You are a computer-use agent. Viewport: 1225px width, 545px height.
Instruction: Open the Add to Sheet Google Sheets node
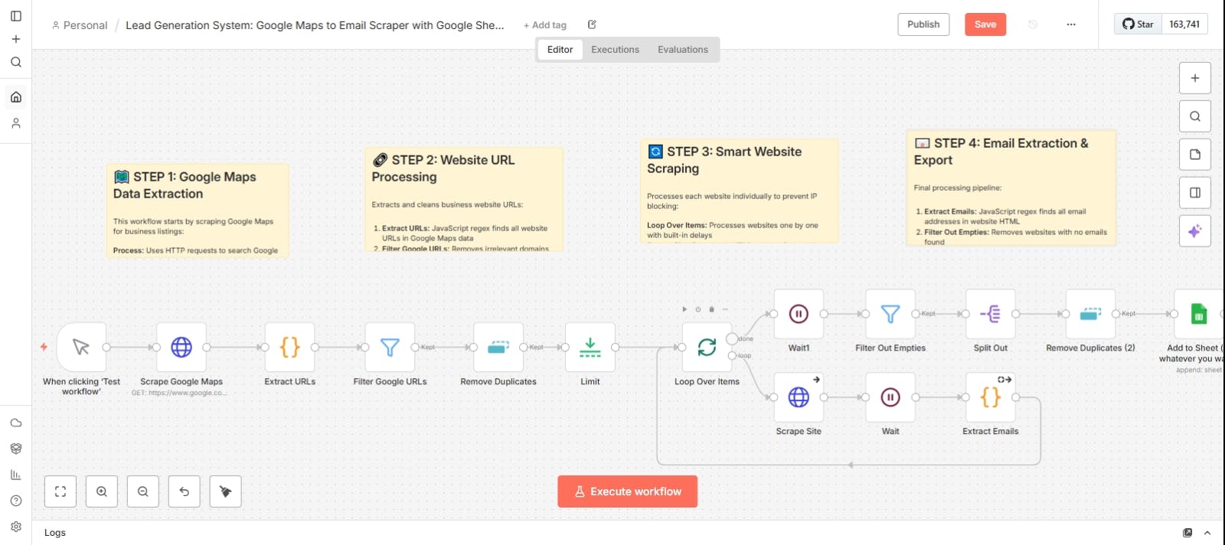tap(1198, 314)
